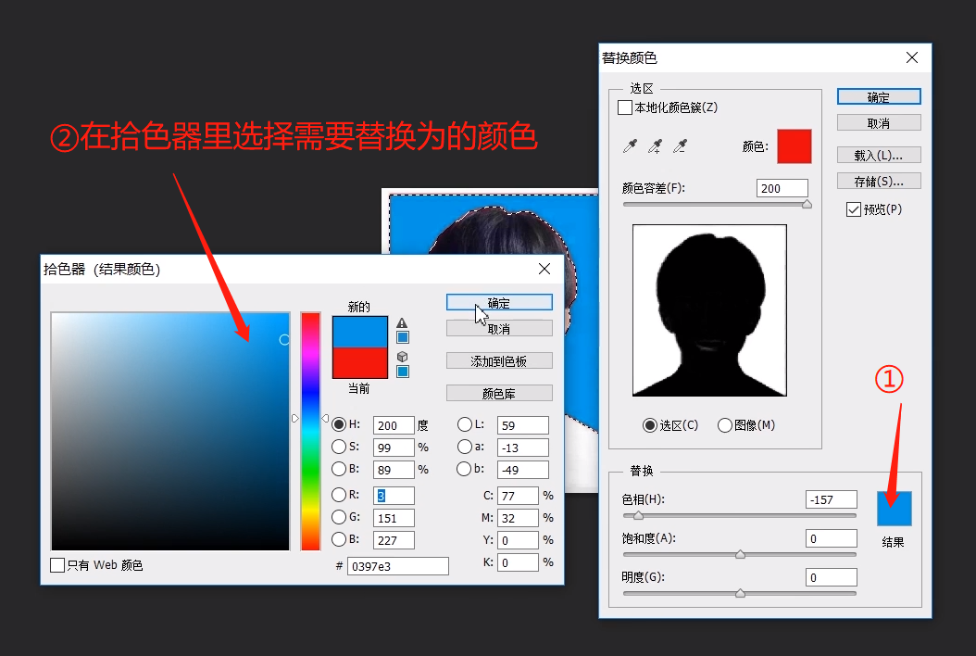
Task: Click the gamut-safe replacement swatch below the warning triangle
Action: click(x=402, y=336)
